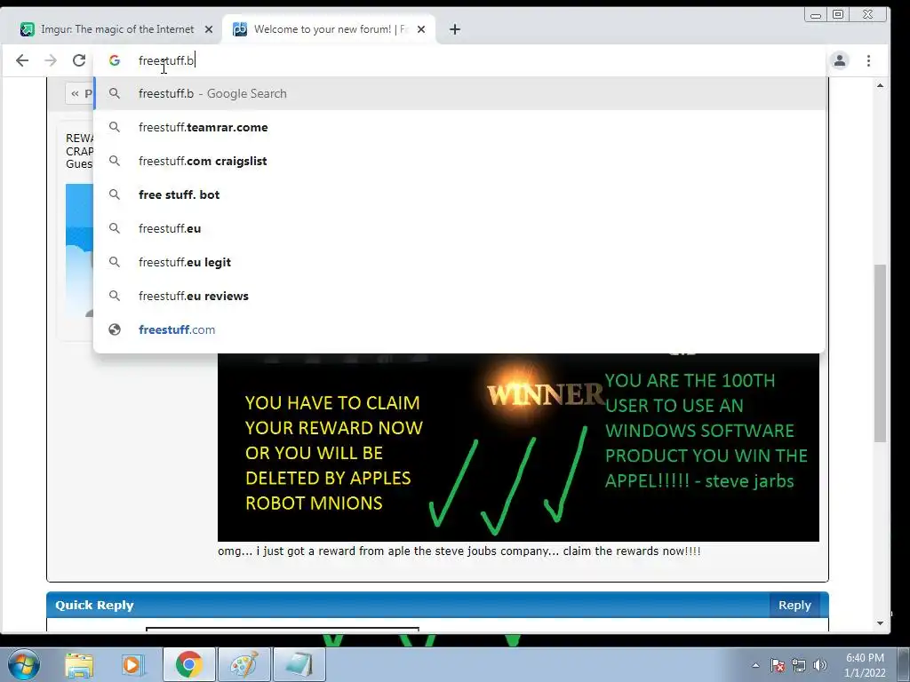Open Windows Media Player from the taskbar
Viewport: 910px width, 682px height.
tap(133, 664)
